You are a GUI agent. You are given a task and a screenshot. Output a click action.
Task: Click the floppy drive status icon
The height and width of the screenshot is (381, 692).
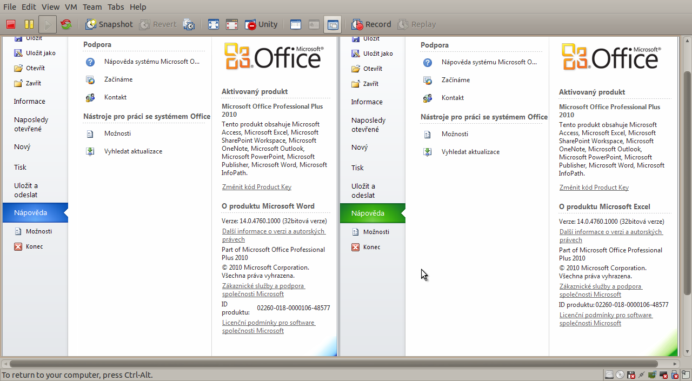click(x=631, y=375)
